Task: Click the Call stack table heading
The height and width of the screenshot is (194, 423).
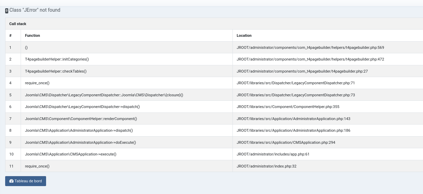Action: (x=18, y=24)
